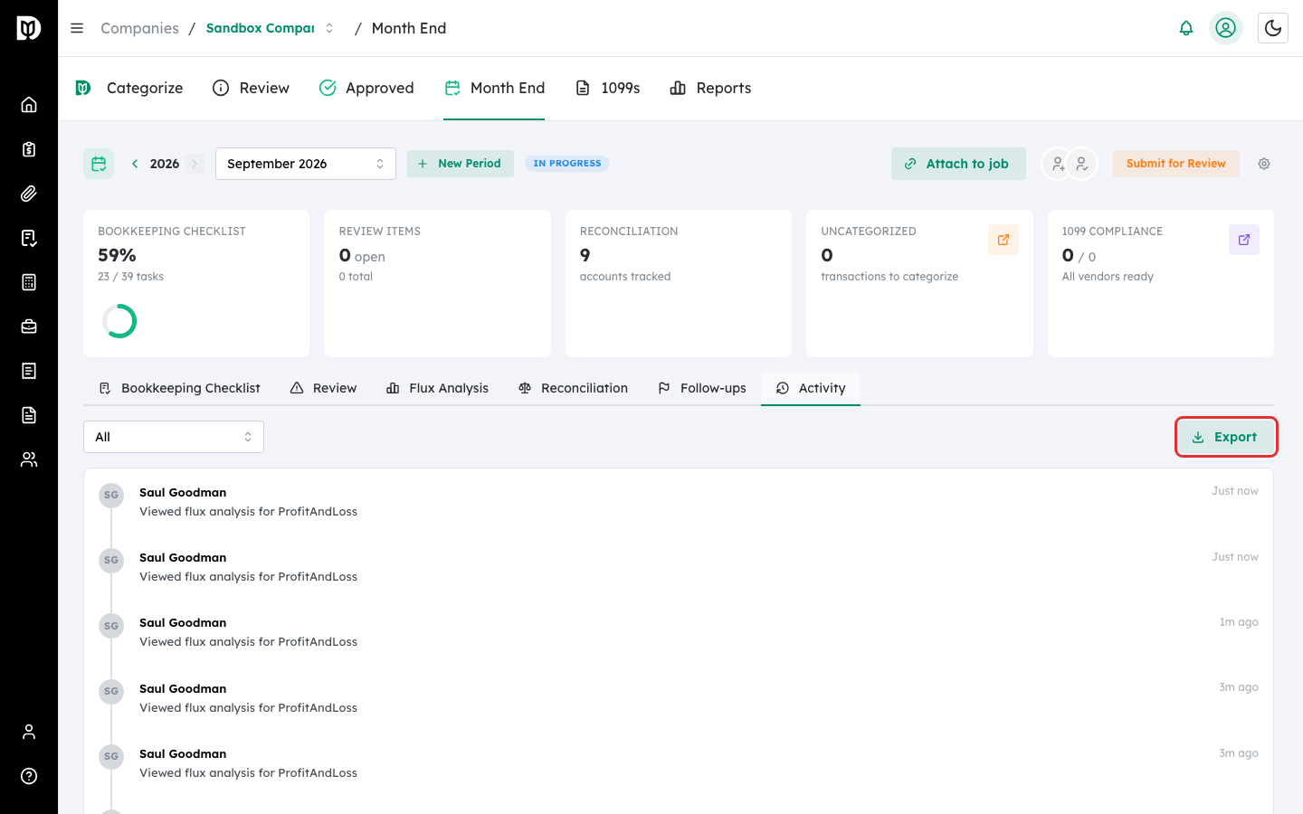
Task: Open the calculator icon in sidebar
Action: 29,282
